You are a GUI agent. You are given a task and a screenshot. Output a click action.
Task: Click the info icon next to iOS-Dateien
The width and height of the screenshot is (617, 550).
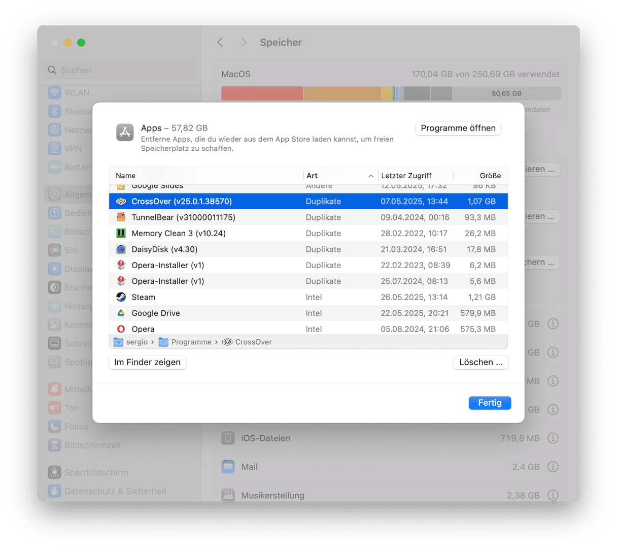coord(553,438)
